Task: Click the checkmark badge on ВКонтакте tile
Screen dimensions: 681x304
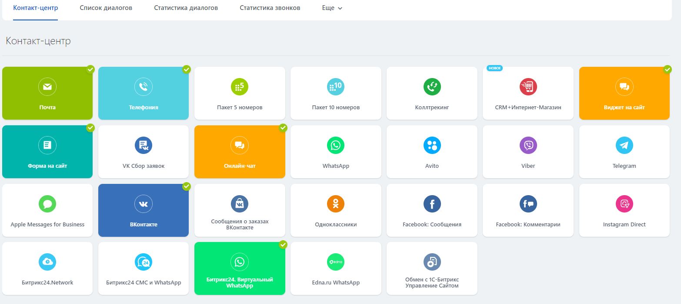Action: [187, 186]
